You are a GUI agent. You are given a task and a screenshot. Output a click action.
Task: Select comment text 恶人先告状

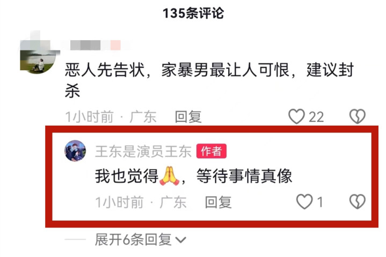[105, 70]
